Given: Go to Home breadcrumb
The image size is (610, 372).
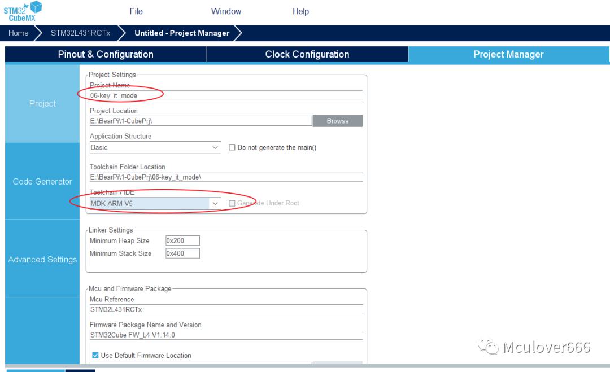Looking at the screenshot, I should pos(18,33).
